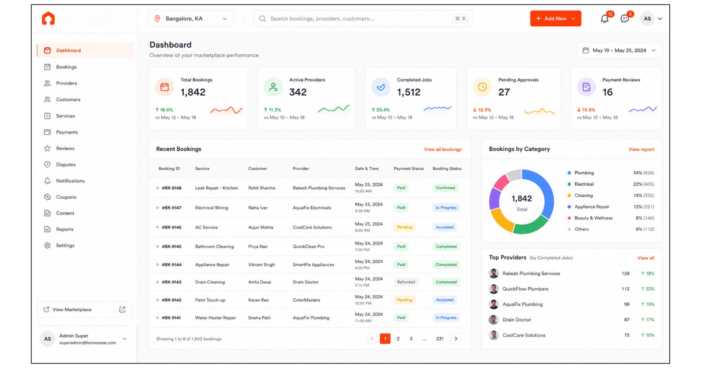701x368 pixels.
Task: Open booking #BK-9147
Action: (171, 208)
